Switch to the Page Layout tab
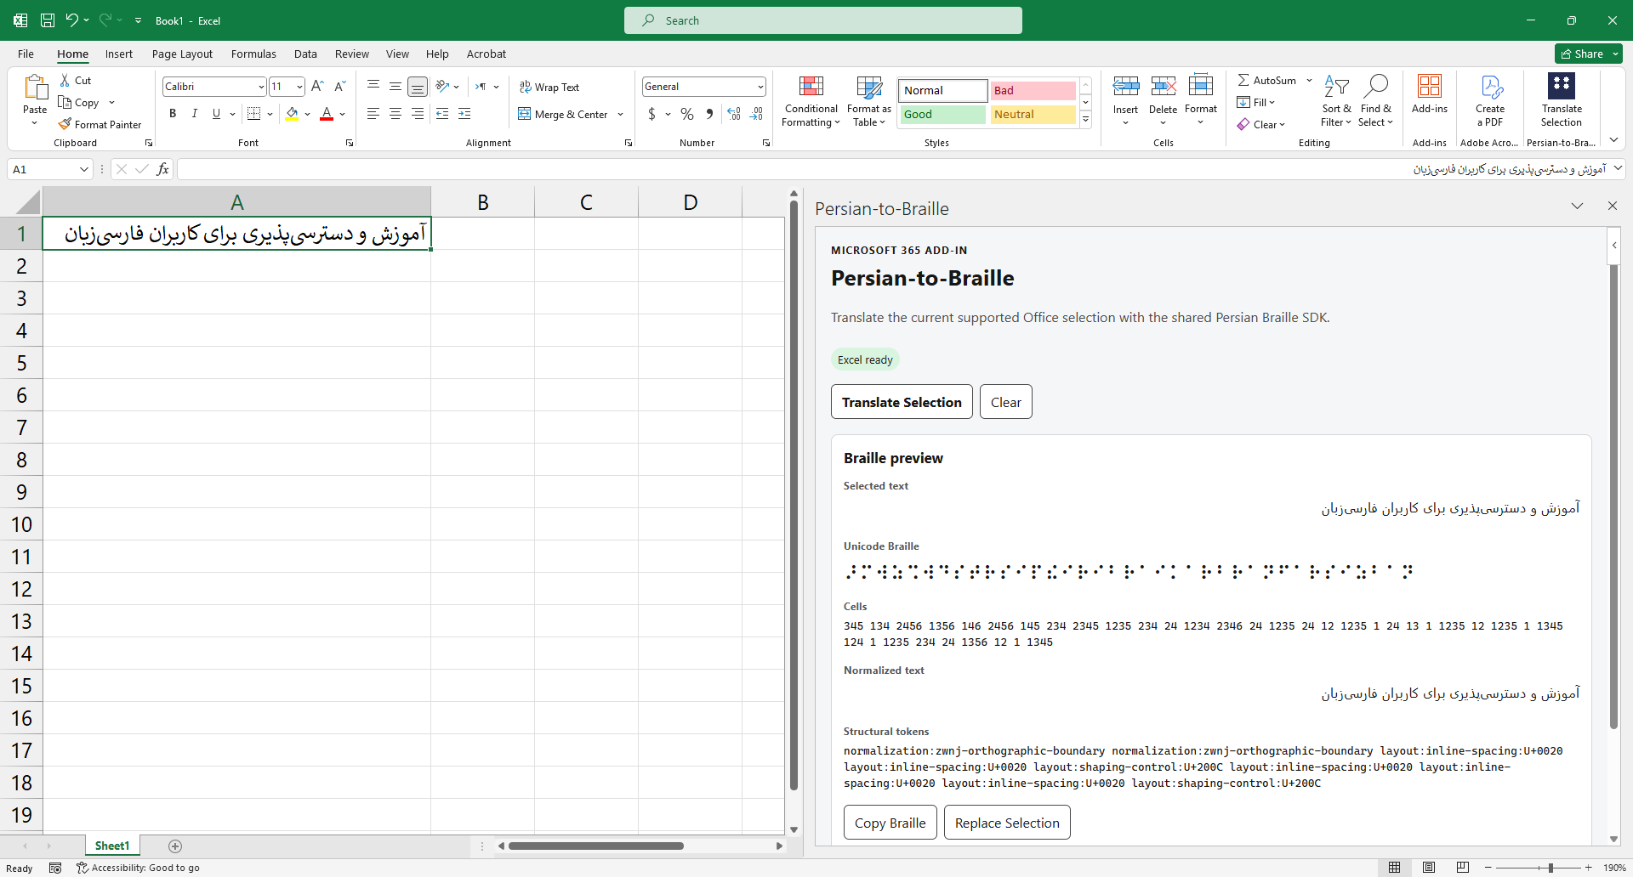Image resolution: width=1633 pixels, height=877 pixels. 182,54
